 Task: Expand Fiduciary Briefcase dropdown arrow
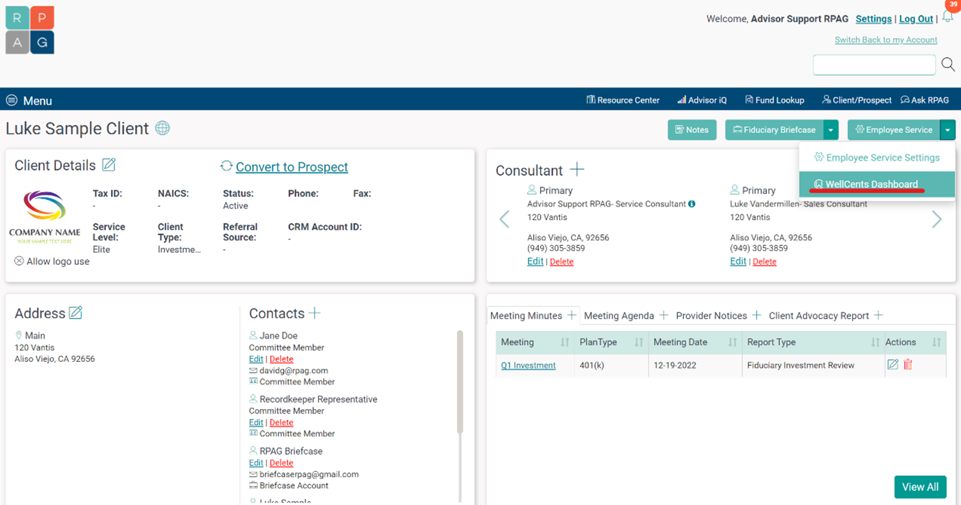(831, 129)
